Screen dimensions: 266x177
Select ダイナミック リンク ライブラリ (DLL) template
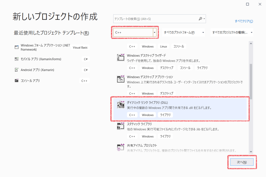point(180,109)
